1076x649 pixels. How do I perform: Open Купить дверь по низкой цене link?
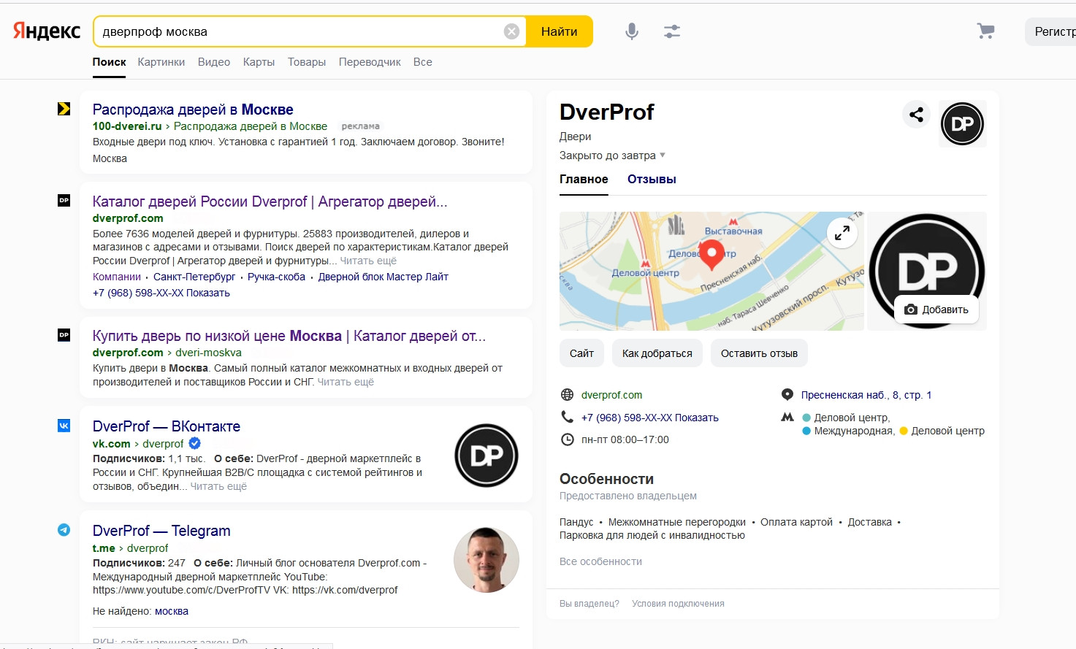click(289, 336)
